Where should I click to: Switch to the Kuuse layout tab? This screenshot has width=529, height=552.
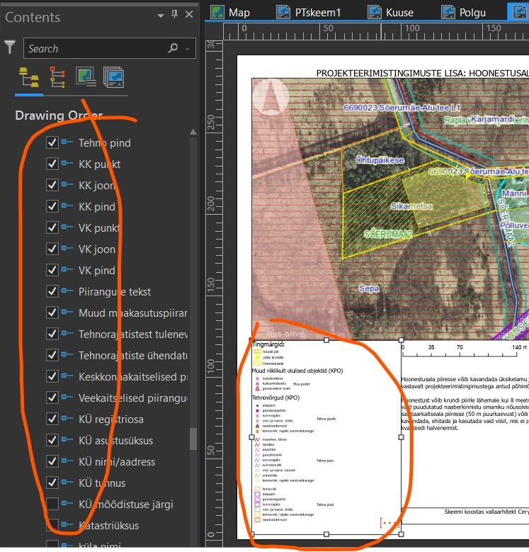390,12
